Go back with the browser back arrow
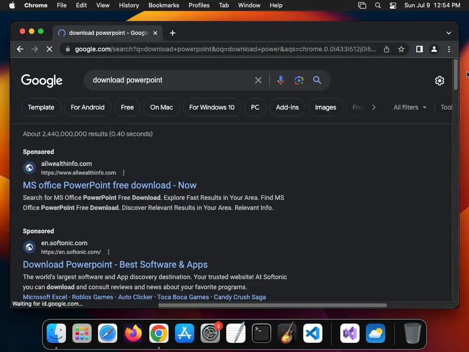The image size is (469, 352). click(20, 49)
